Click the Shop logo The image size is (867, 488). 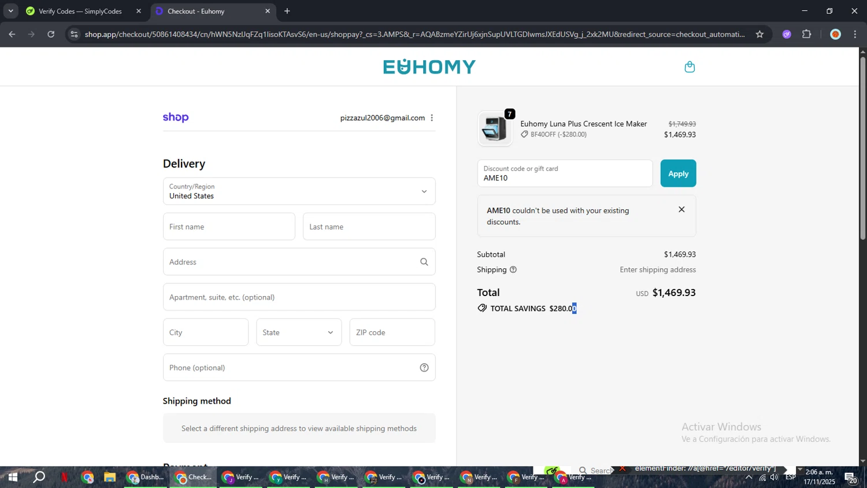(176, 117)
